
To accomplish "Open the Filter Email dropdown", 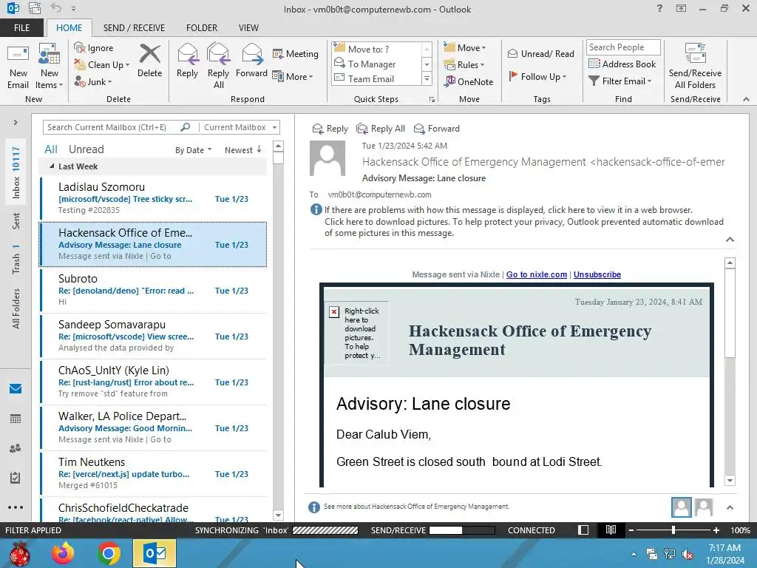I will tap(620, 81).
